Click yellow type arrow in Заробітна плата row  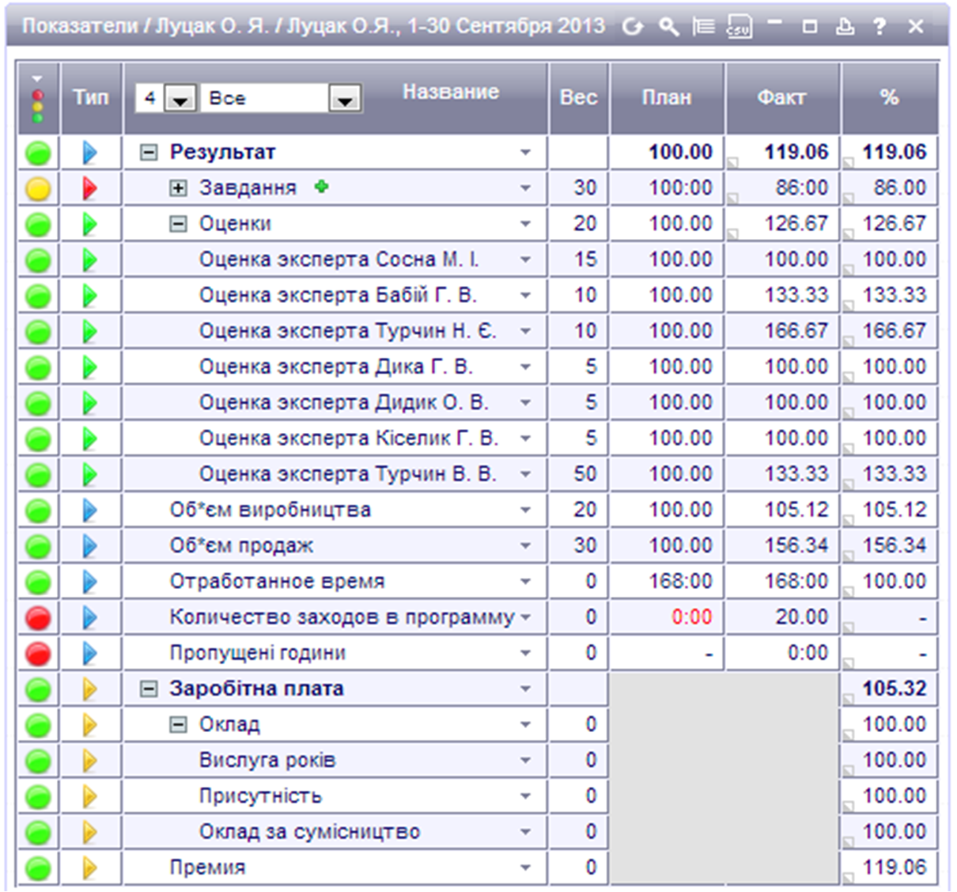[90, 689]
